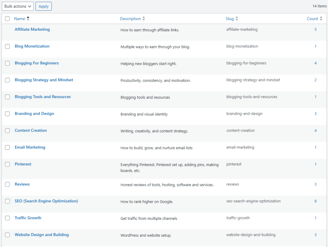The width and height of the screenshot is (328, 247).
Task: Open the Website Design and Building category
Action: coord(42,235)
